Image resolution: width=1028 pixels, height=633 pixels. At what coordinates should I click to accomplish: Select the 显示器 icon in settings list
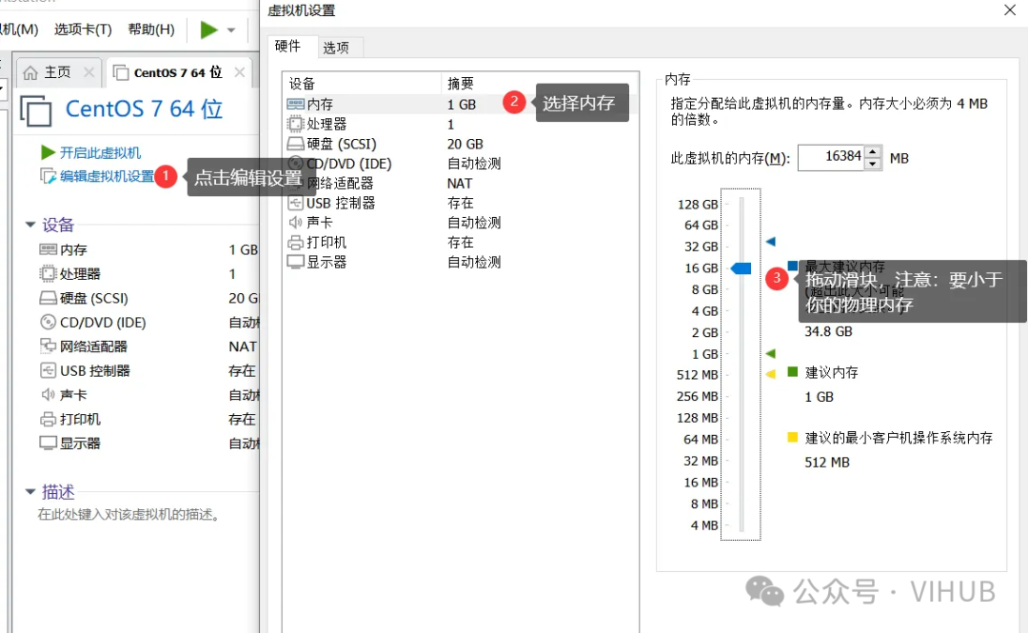pyautogui.click(x=296, y=262)
